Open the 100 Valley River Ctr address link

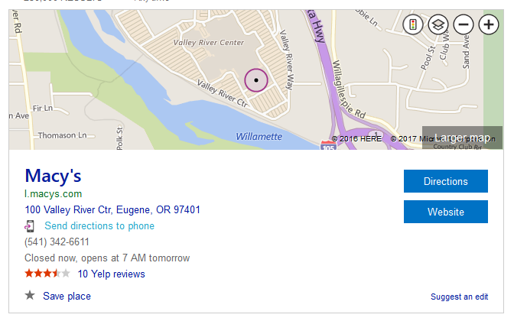click(x=112, y=210)
